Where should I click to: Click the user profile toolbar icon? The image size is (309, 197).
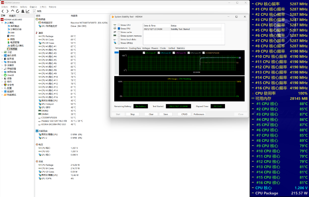(x=23, y=11)
